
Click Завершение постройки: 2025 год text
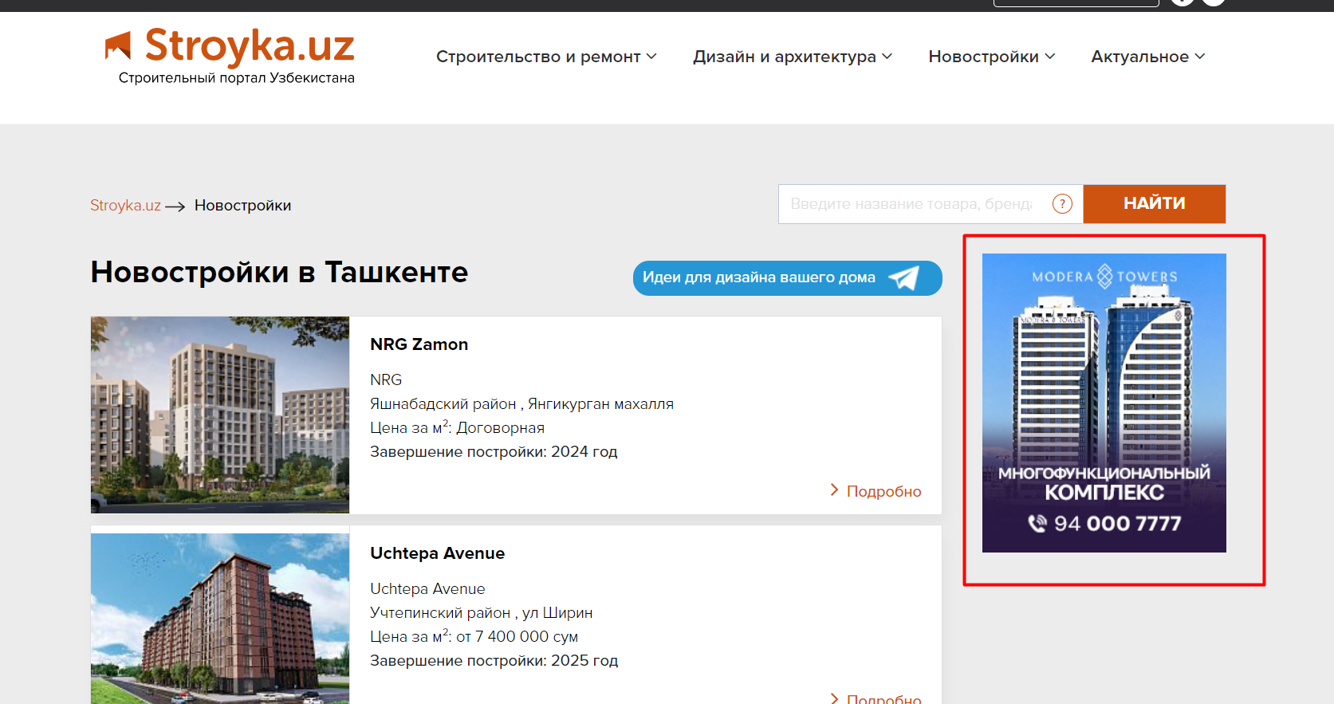tap(494, 661)
